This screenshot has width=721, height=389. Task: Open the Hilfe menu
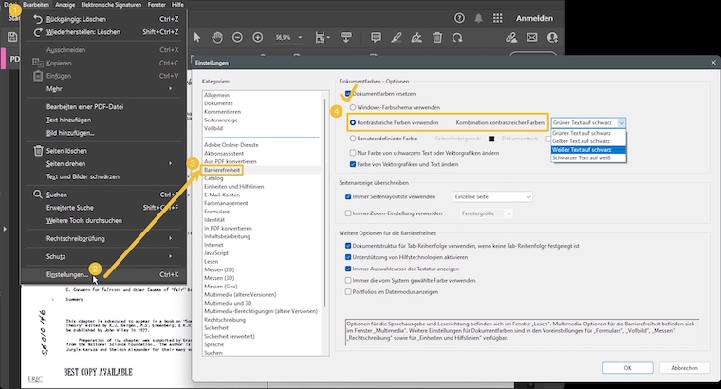point(177,4)
